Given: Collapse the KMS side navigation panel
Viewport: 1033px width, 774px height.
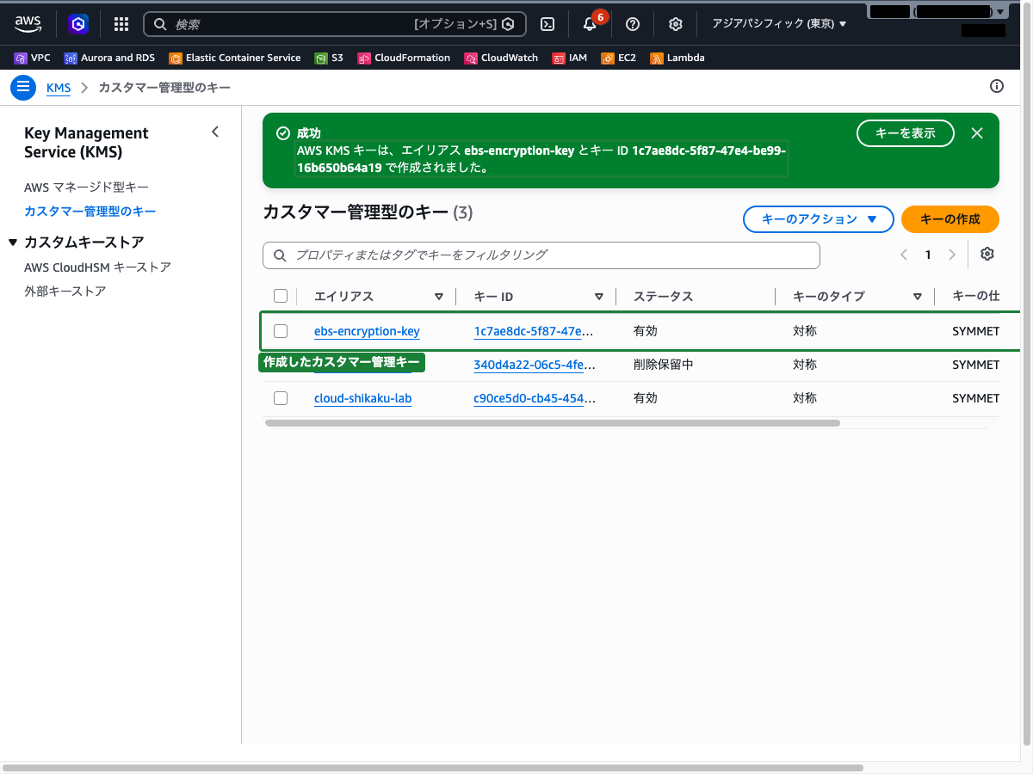Looking at the screenshot, I should [215, 132].
